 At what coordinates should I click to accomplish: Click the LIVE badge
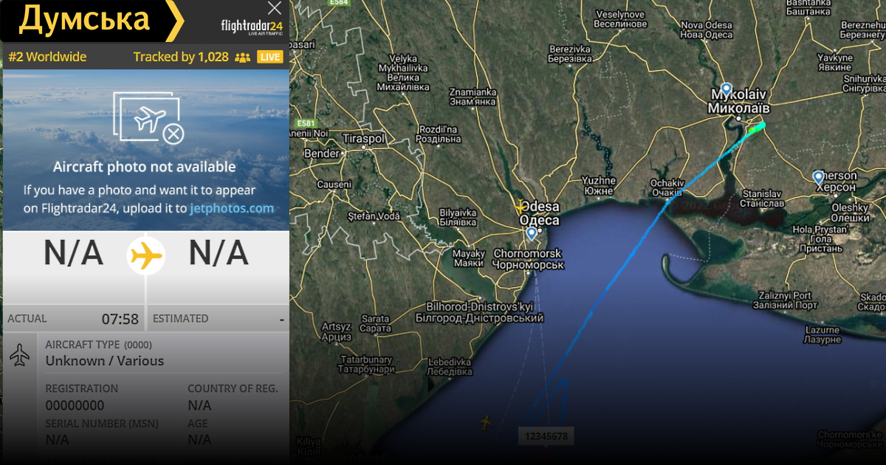[271, 57]
